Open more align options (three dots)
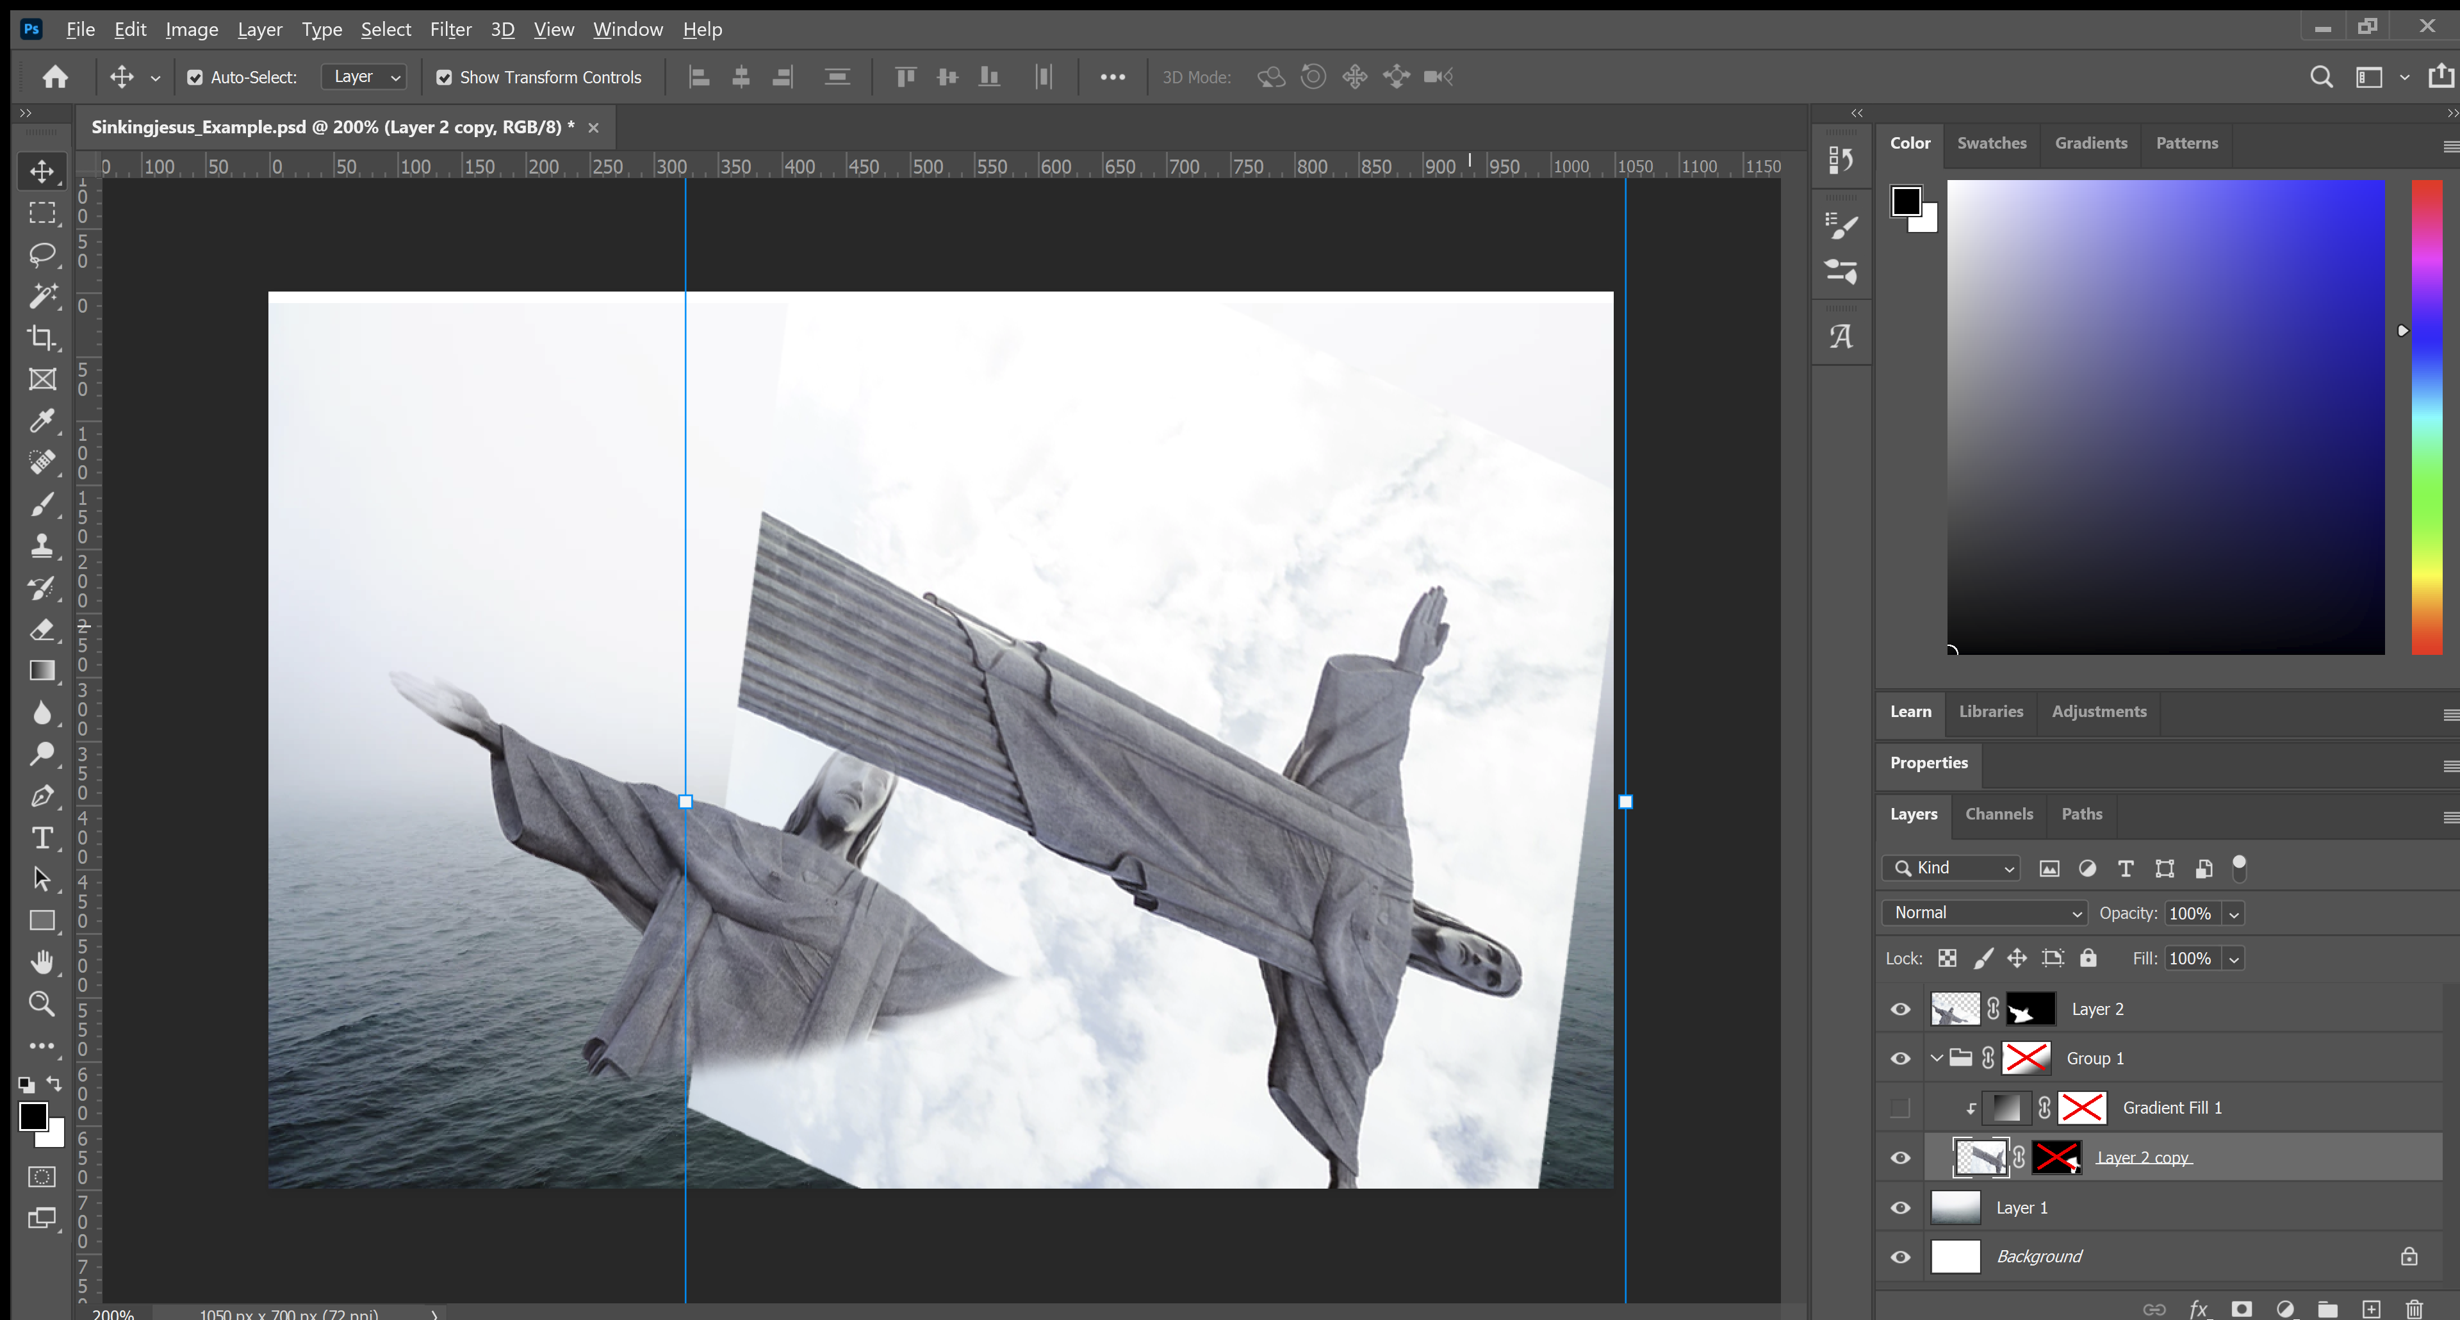The width and height of the screenshot is (2460, 1320). coord(1113,78)
